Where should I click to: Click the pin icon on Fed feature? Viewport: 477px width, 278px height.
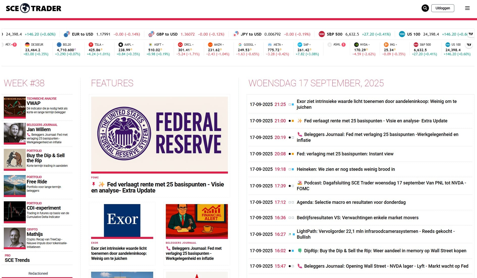(94, 184)
